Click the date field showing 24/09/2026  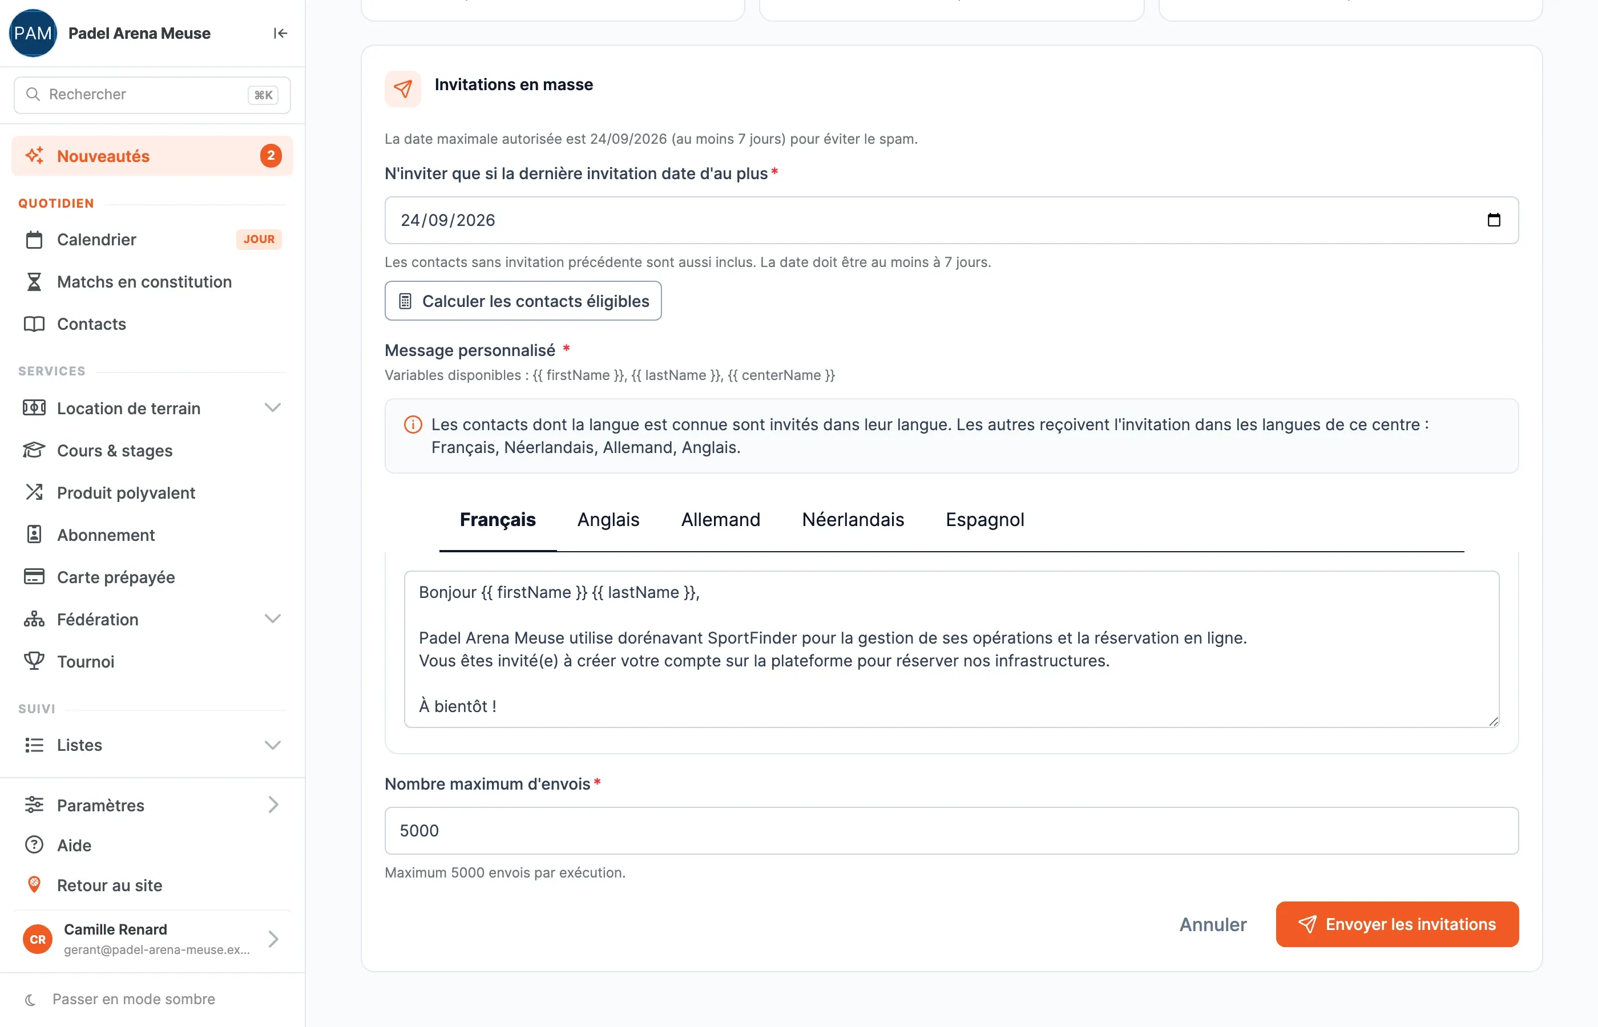[x=952, y=220]
